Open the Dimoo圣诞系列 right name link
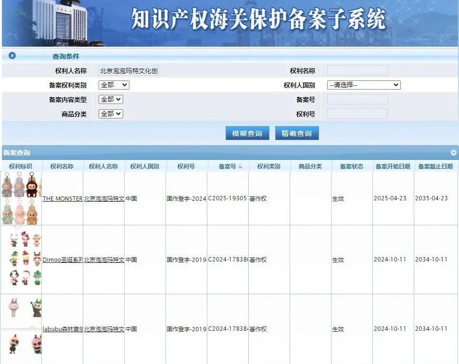 click(x=63, y=260)
